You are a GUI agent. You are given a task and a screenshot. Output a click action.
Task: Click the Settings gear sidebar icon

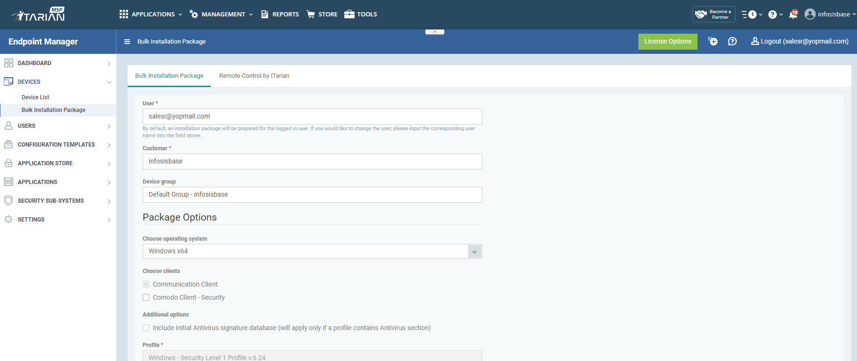pyautogui.click(x=8, y=219)
